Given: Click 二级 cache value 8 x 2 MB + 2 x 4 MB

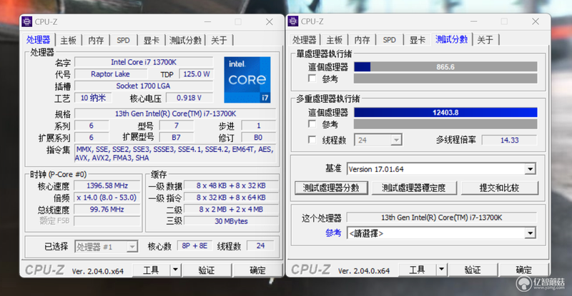Looking at the screenshot, I should (x=231, y=210).
